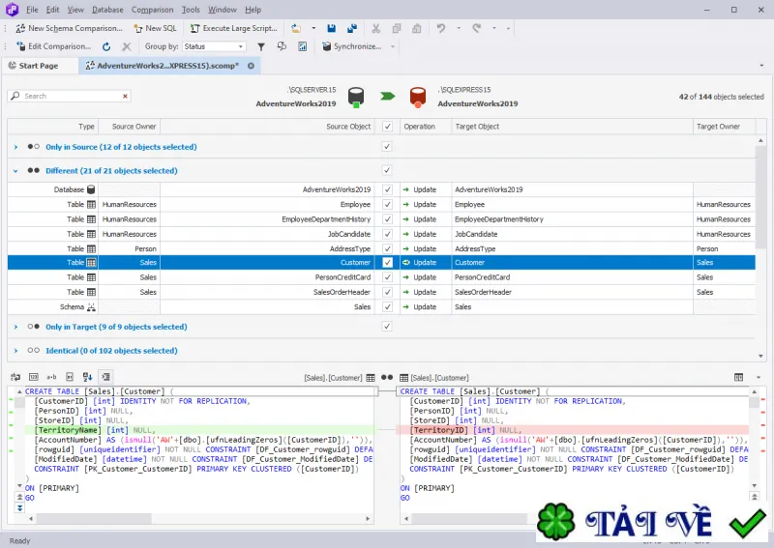Uncheck the AdventureWorks2019 Database row checkbox
This screenshot has width=774, height=548.
388,189
